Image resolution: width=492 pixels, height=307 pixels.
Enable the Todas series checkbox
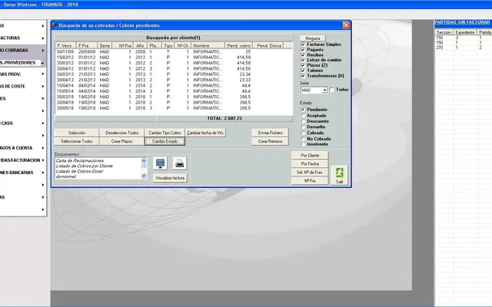point(331,90)
